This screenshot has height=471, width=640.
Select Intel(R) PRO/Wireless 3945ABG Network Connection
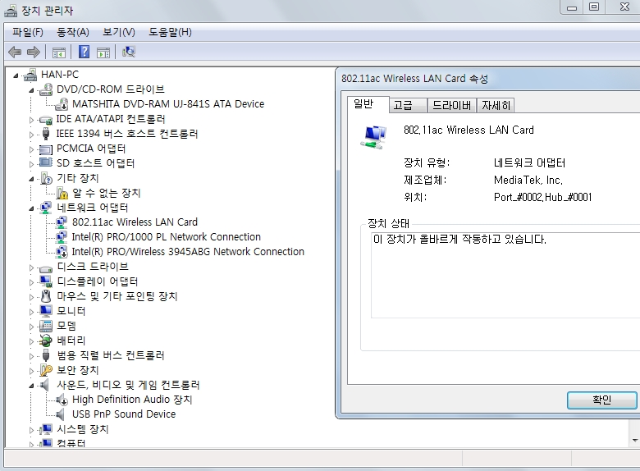click(188, 252)
